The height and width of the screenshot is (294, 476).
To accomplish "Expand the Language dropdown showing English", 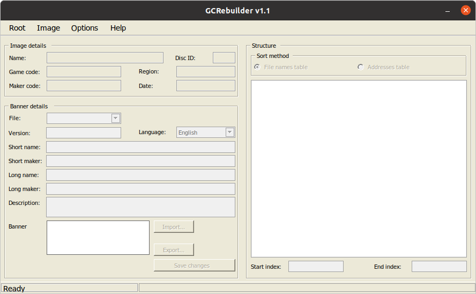I will pos(229,133).
